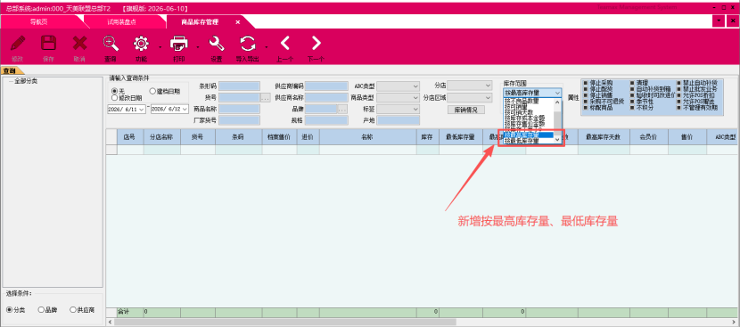Open the 库存范围 combo box
Viewport: 740px width, 327px height.
point(532,93)
